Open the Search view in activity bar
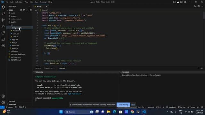 [x=3, y=13]
